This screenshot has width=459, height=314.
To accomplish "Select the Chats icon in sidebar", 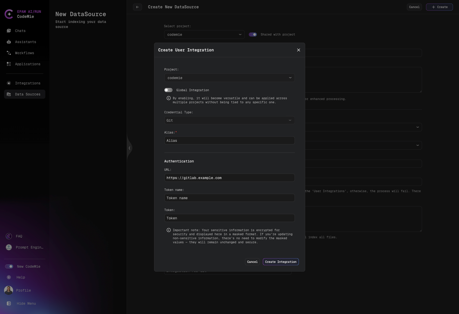I will coord(9,30).
